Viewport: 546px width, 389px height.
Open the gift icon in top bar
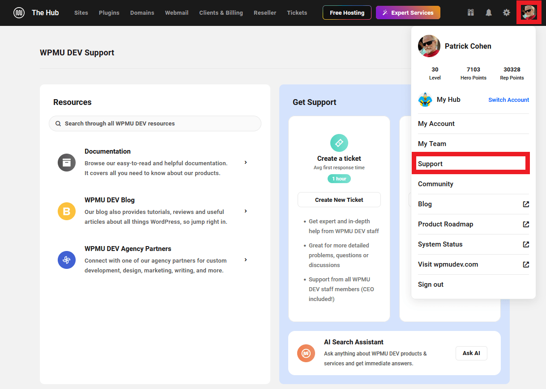pyautogui.click(x=470, y=13)
